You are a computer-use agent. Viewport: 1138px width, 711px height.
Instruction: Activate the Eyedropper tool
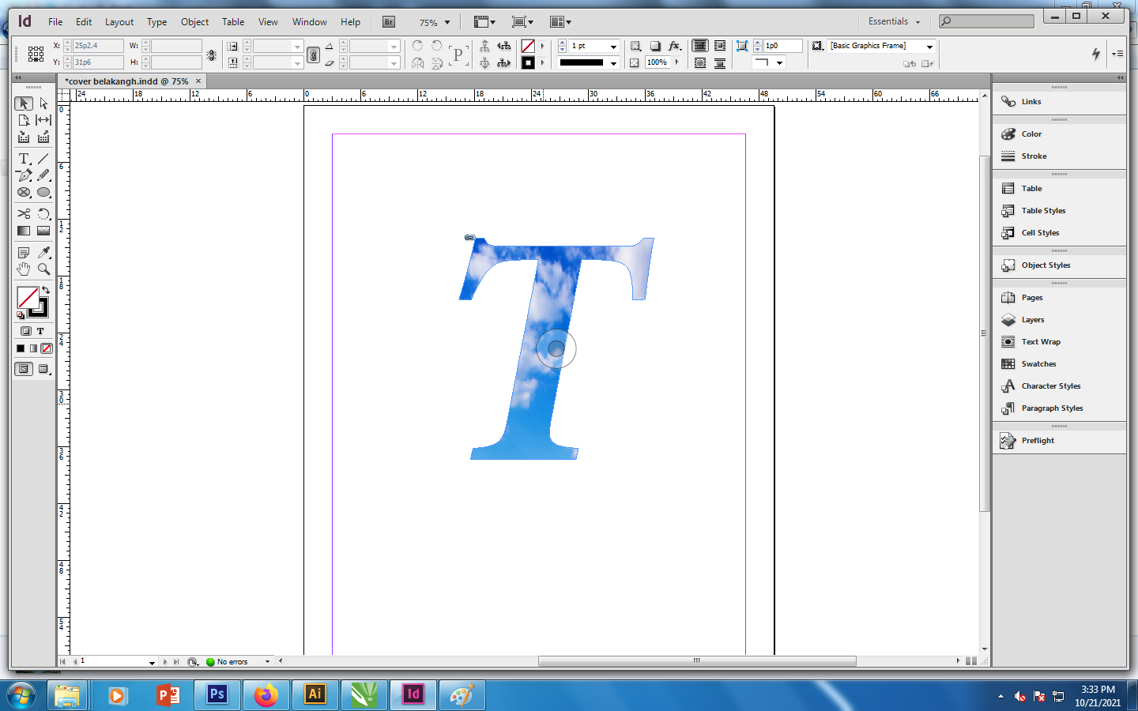(43, 253)
